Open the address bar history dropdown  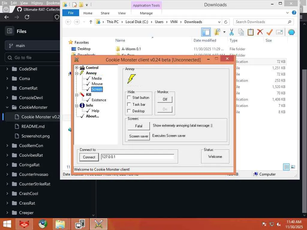tap(219, 22)
